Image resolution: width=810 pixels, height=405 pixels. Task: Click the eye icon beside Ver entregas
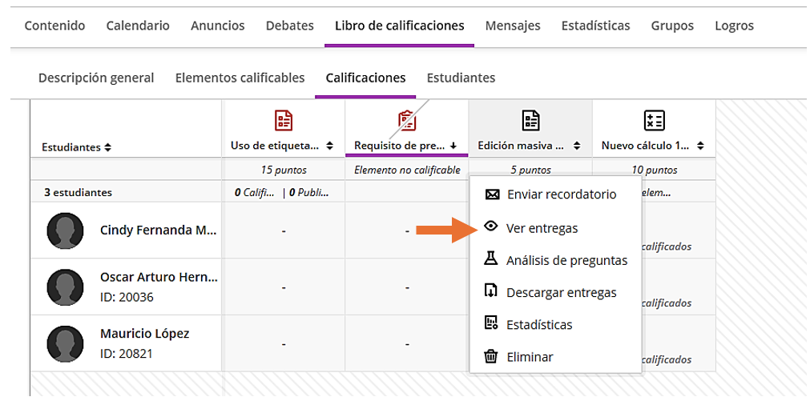point(492,227)
